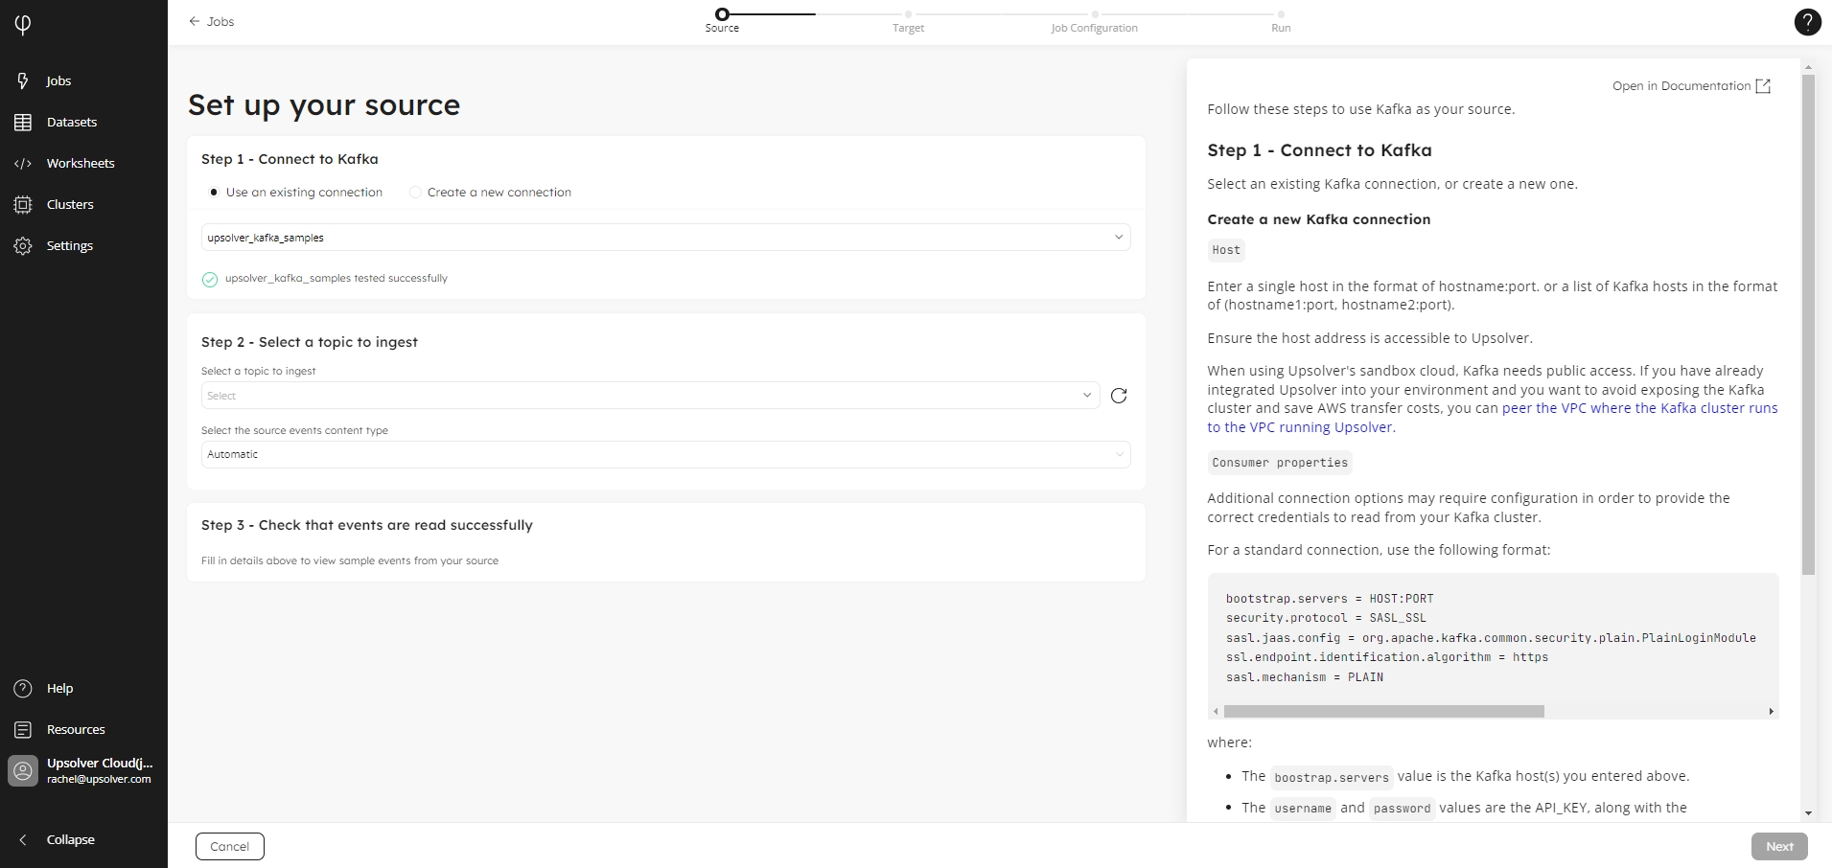
Task: Click the Upsolver logo icon
Action: pos(23,24)
